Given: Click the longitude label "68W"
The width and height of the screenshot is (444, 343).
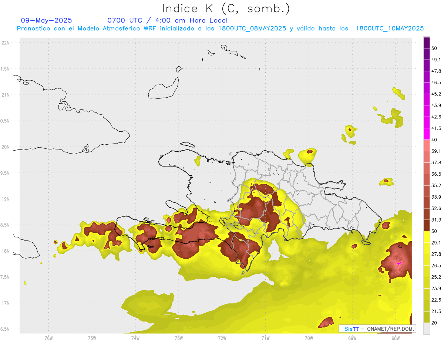Looking at the screenshot, I should (395, 338).
